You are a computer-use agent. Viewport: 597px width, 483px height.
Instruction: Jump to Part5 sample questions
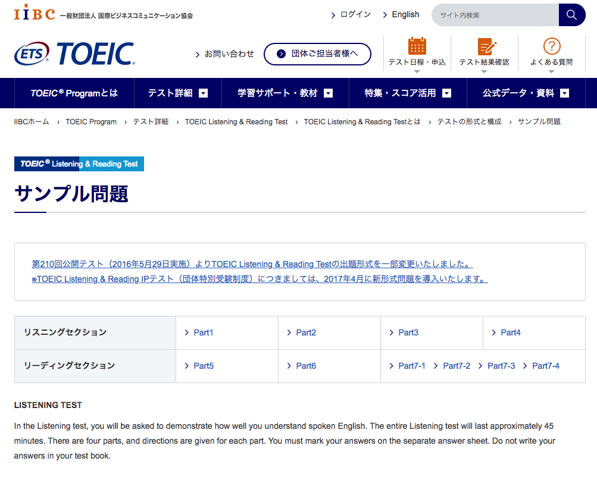point(204,366)
